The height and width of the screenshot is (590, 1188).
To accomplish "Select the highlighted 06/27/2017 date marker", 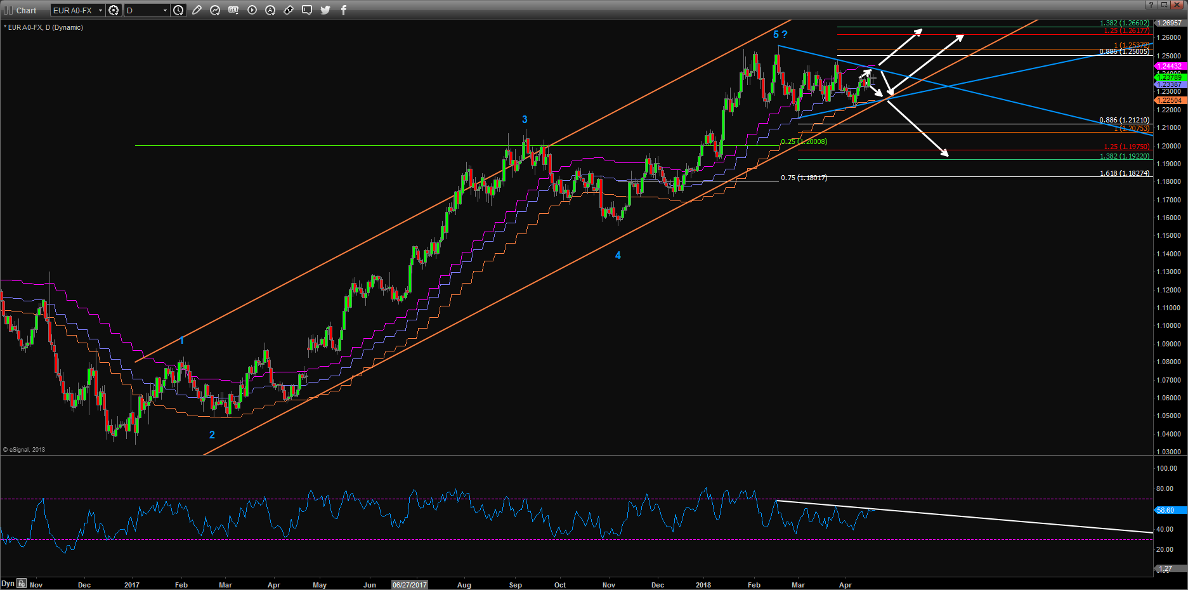I will pyautogui.click(x=410, y=585).
